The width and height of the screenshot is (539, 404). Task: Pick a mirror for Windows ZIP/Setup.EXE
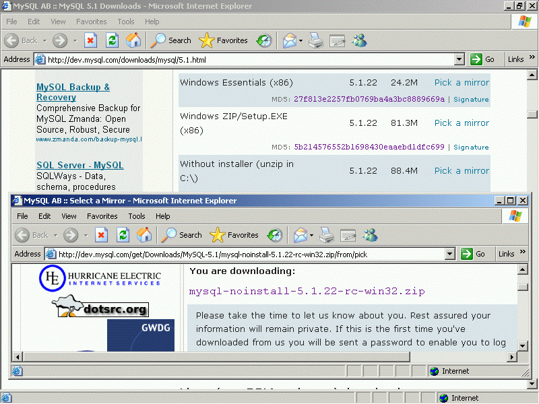(x=462, y=123)
